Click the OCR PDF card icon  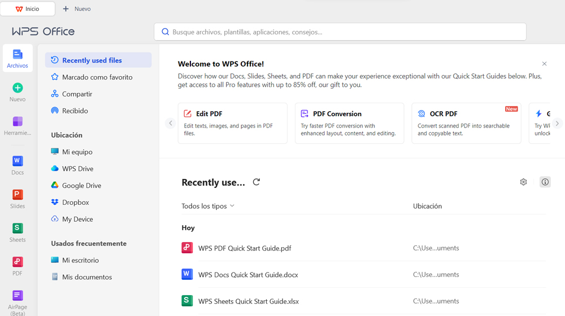coord(421,114)
